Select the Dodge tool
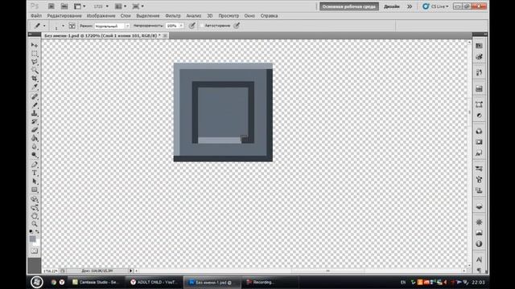This screenshot has width=515, height=289. 34,155
